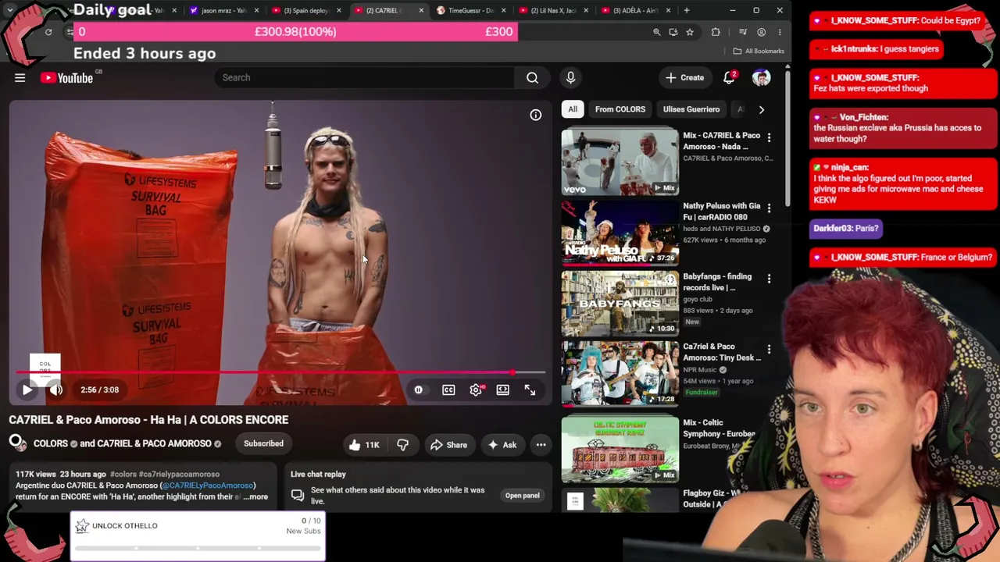Viewport: 1000px width, 562px height.
Task: Open the Mix - Celtic Symphony title
Action: [x=719, y=429]
